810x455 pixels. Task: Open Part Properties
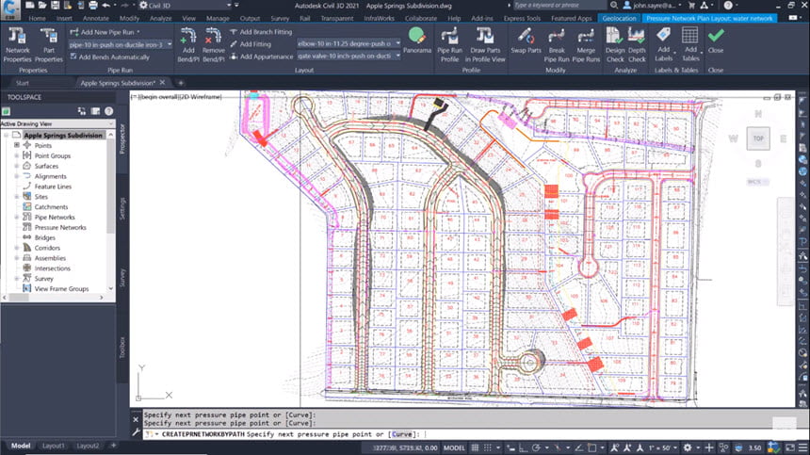point(49,45)
